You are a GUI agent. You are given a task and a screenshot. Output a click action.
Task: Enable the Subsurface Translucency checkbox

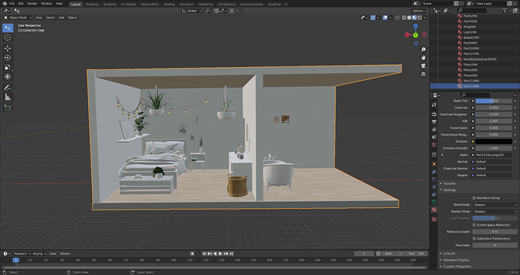coord(474,239)
